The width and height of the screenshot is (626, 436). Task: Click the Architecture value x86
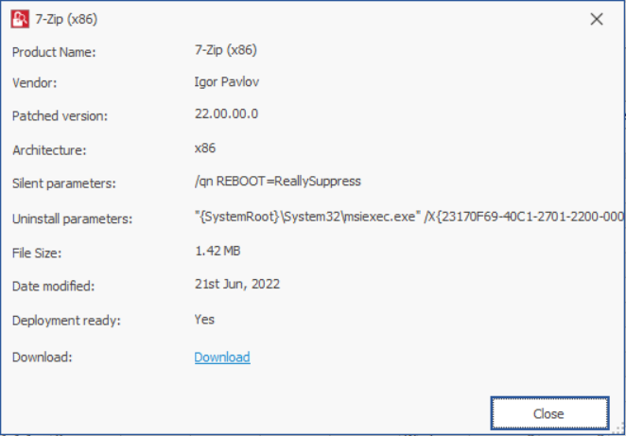pos(205,148)
